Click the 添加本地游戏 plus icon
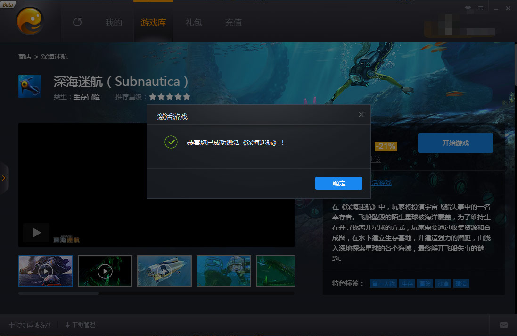517x336 pixels. tap(12, 325)
